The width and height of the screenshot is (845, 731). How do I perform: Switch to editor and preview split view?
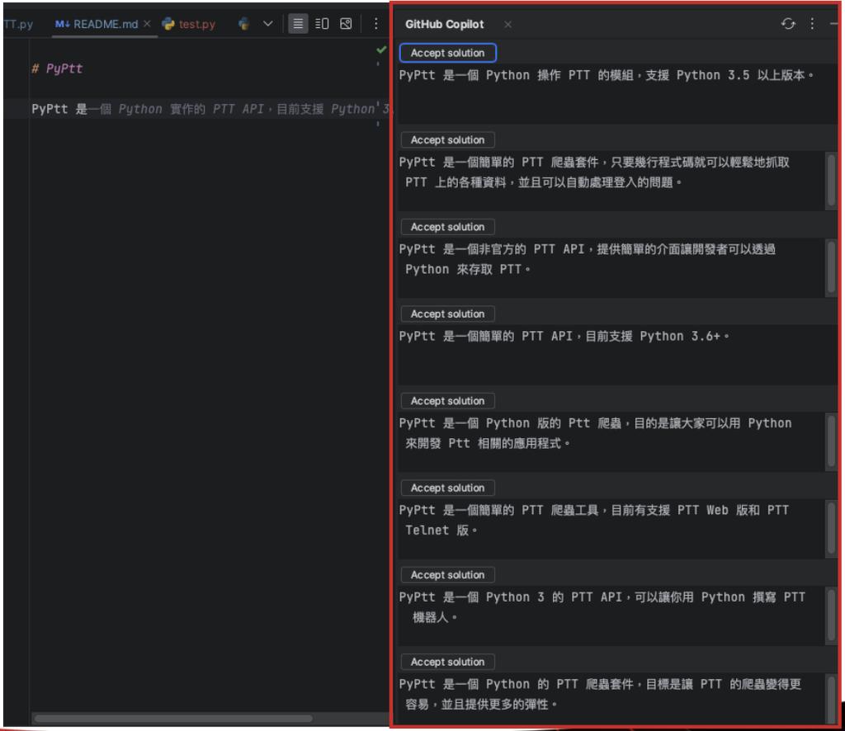tap(322, 24)
